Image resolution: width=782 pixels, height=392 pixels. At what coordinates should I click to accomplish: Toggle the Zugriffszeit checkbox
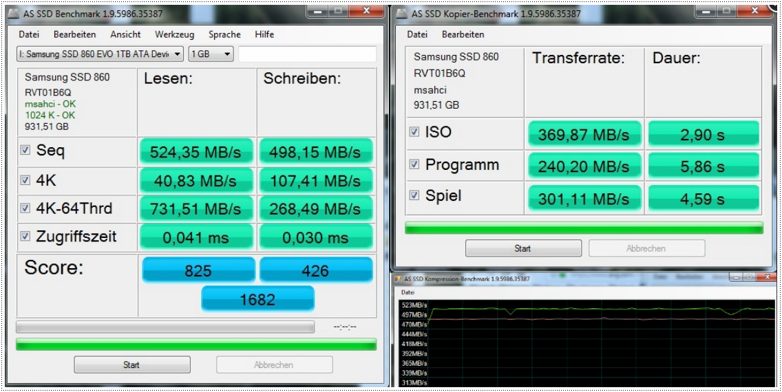25,236
